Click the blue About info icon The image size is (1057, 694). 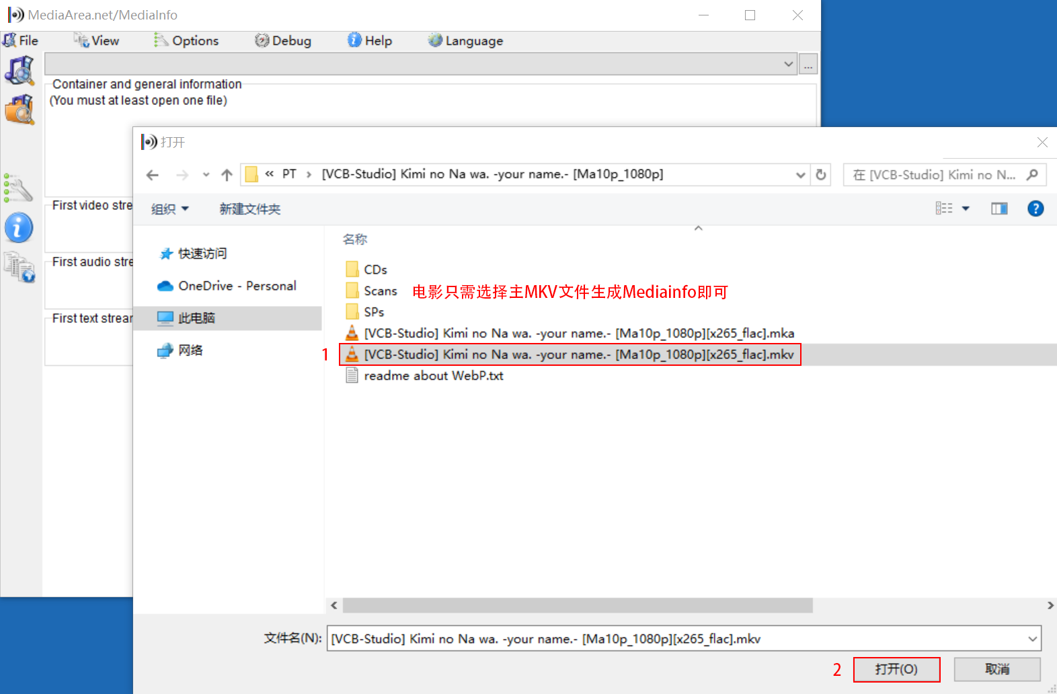point(19,228)
